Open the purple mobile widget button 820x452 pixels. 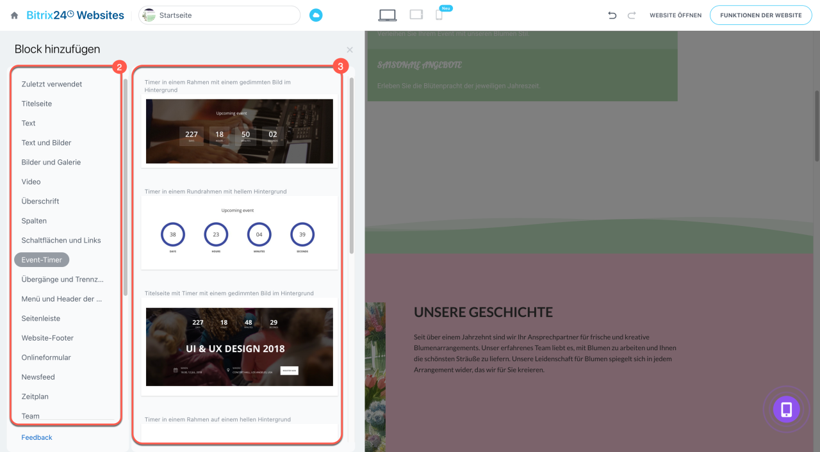pos(787,410)
